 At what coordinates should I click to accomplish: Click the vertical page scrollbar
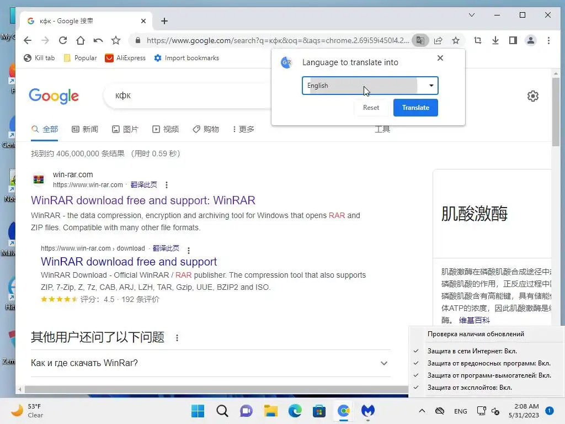click(x=556, y=112)
